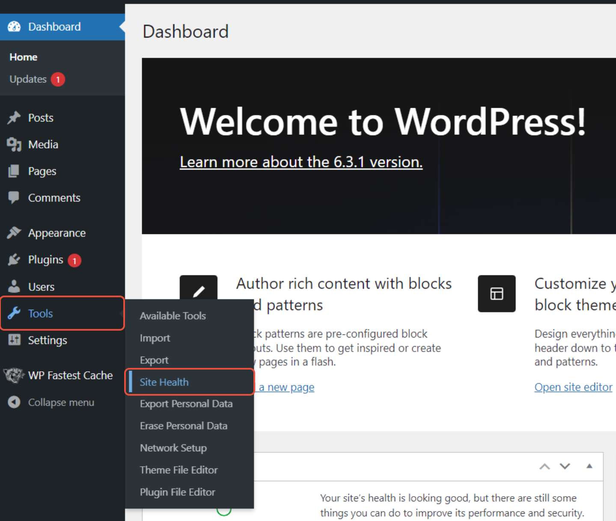Choose Erase Personal Data
This screenshot has height=521, width=616.
click(x=184, y=426)
